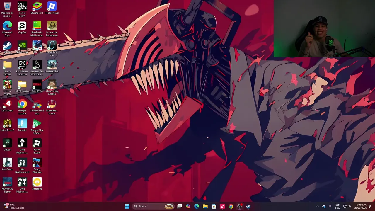Select Escape the Backrooms desktop icon

pos(52,29)
